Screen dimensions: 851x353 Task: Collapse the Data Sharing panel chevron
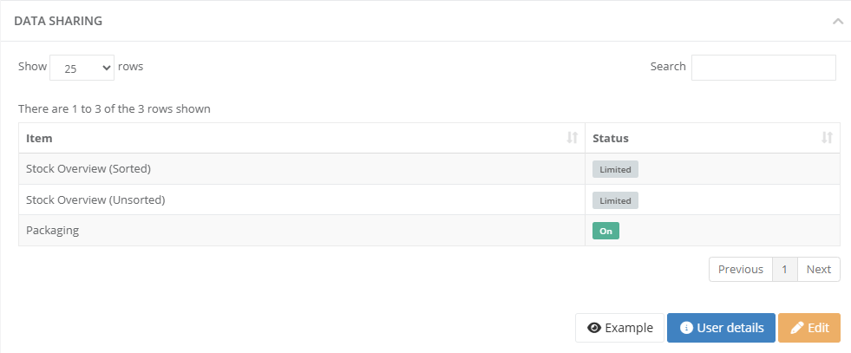837,22
